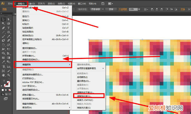This screenshot has width=191, height=114.
Task: Select the Type tool
Action: click(x=9, y=28)
